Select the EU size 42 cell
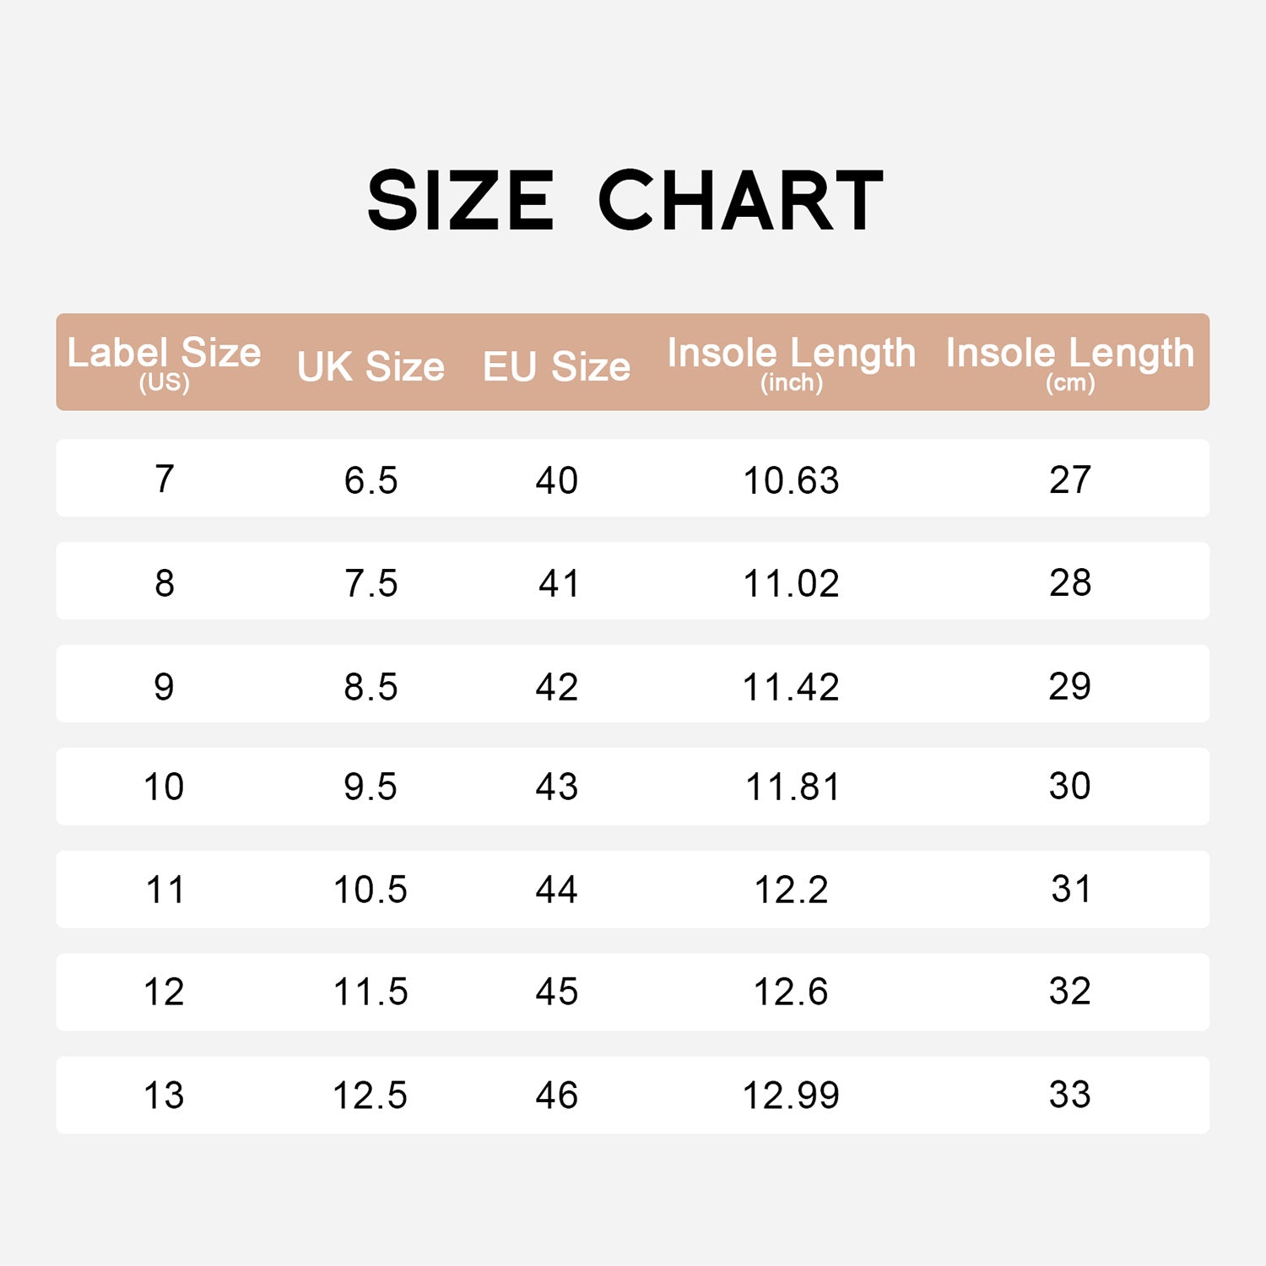 click(556, 686)
